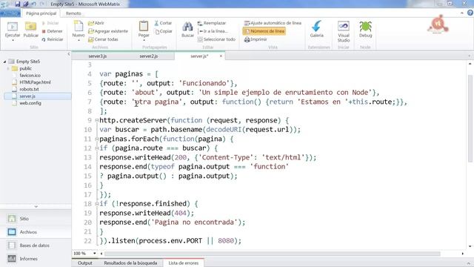Screen dimensions: 474x267
Task: Click Reemplazar in the ribbon
Action: tap(212, 23)
